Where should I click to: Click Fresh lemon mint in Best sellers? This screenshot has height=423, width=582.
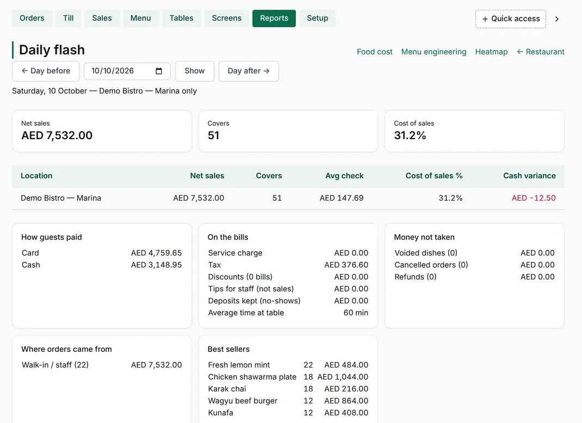point(239,365)
